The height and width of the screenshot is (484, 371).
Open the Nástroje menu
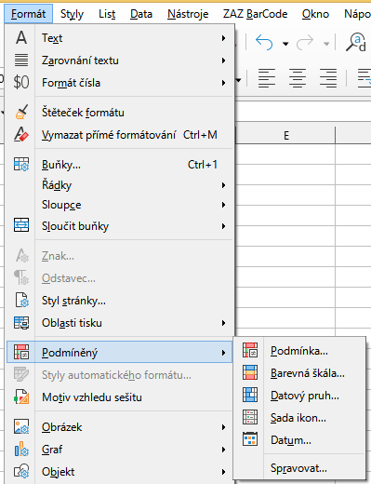coord(188,14)
